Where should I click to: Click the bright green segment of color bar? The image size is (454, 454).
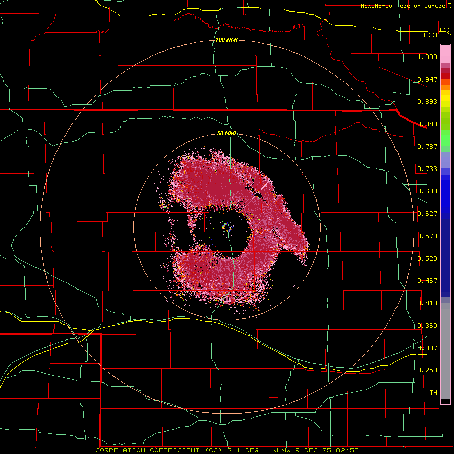point(445,138)
